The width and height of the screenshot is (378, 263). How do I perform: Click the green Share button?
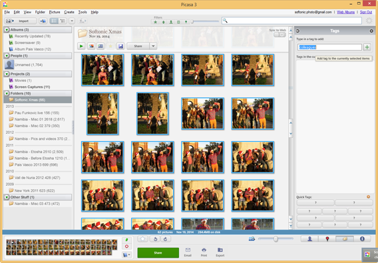pyautogui.click(x=158, y=252)
